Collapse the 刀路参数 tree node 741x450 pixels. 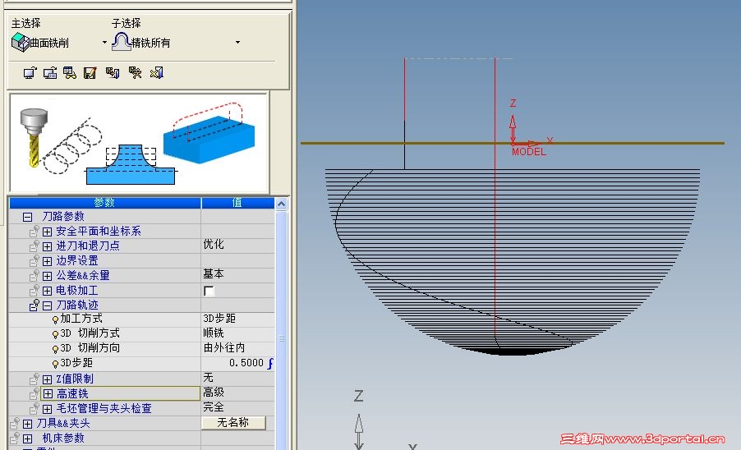tap(27, 217)
